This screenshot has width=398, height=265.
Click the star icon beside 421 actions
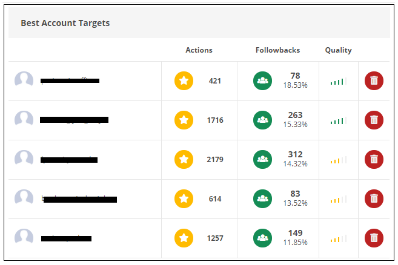click(184, 80)
